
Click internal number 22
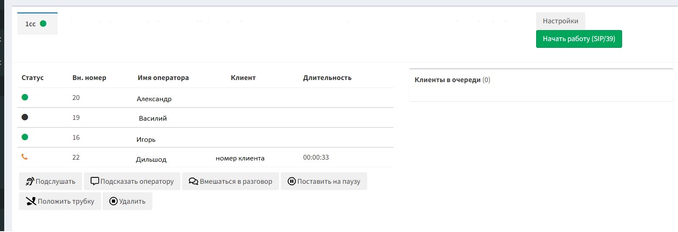76,157
